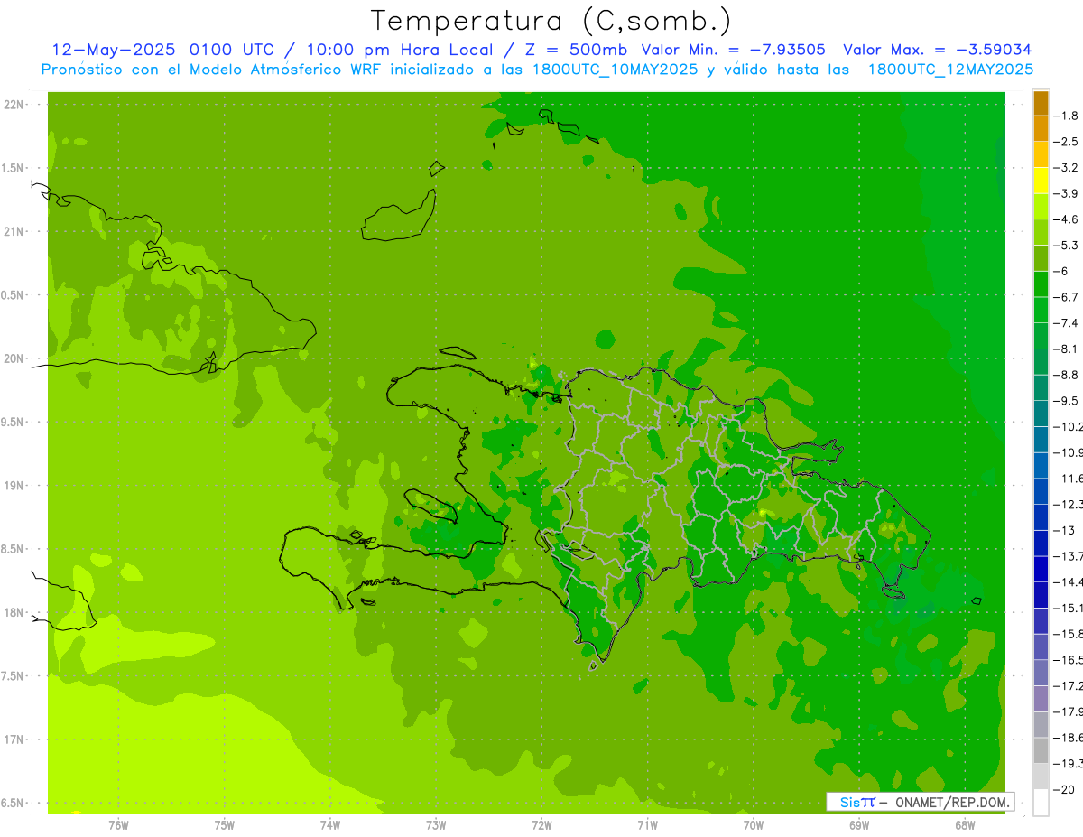
Task: Click the '-18.6' colorbar value
Action: pyautogui.click(x=1068, y=738)
